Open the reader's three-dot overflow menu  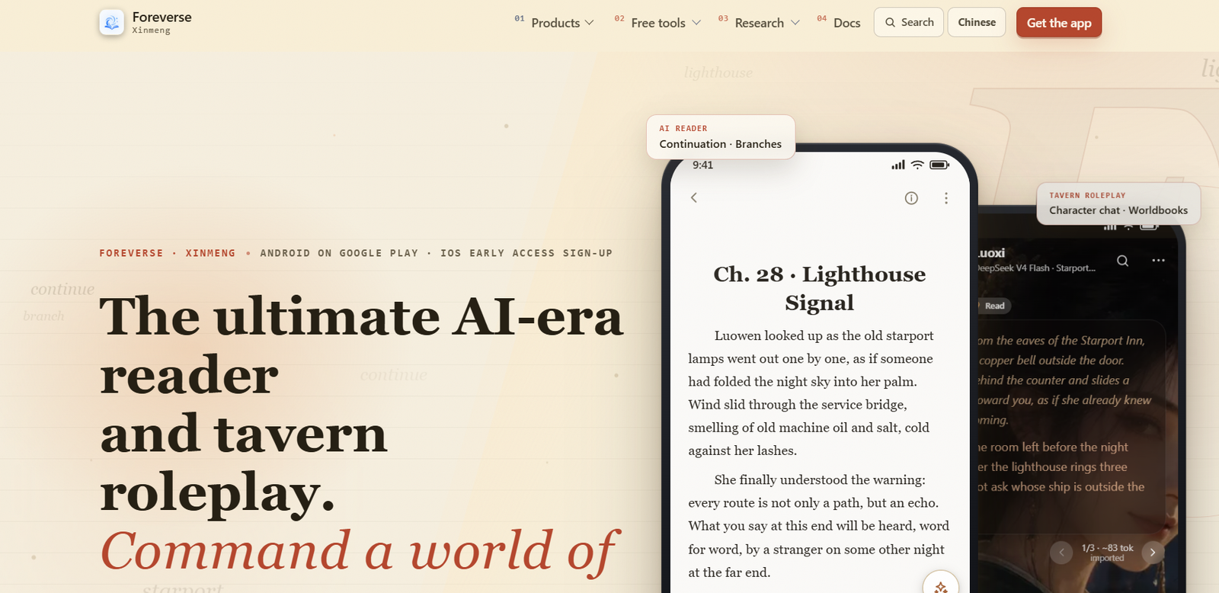click(x=946, y=198)
